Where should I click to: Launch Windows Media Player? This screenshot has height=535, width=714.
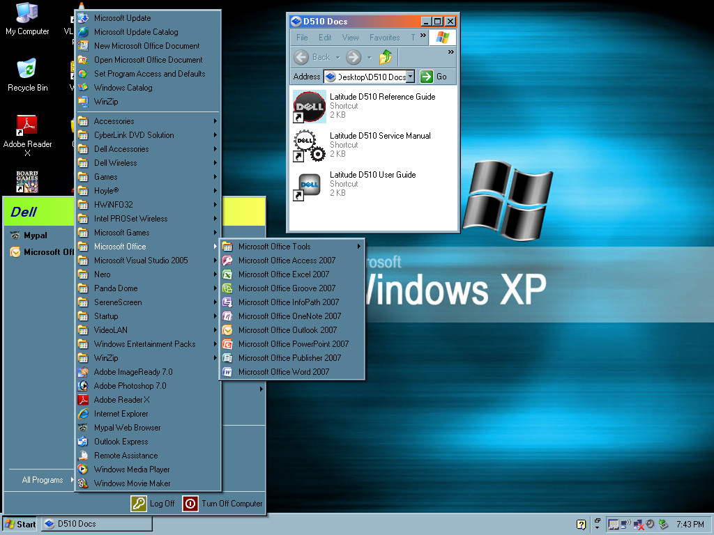pyautogui.click(x=148, y=470)
